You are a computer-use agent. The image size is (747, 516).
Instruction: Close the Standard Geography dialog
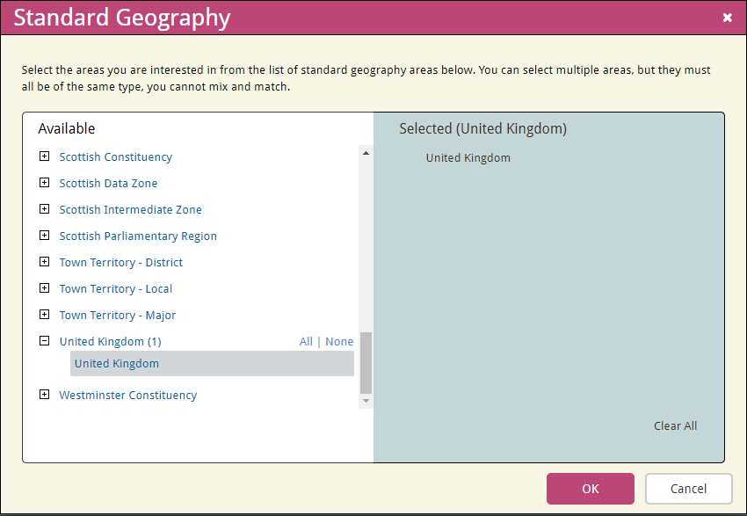click(727, 18)
